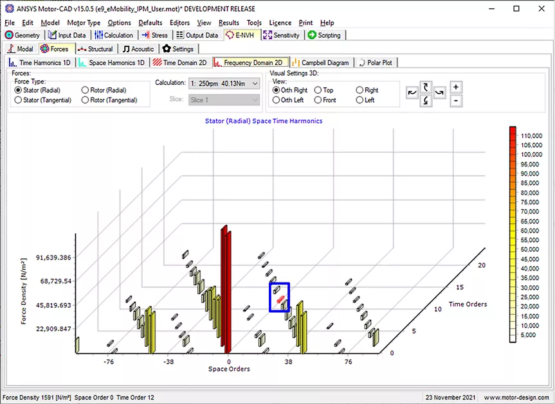Zoom out with the minus button

tap(455, 101)
